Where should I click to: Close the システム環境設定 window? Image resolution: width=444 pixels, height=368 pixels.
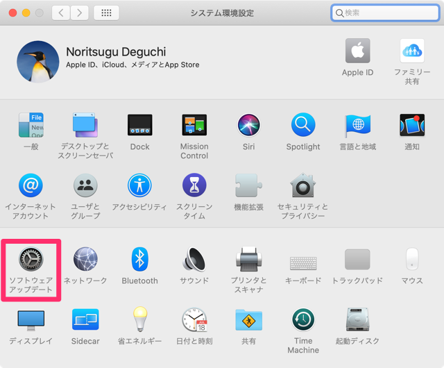pyautogui.click(x=12, y=12)
